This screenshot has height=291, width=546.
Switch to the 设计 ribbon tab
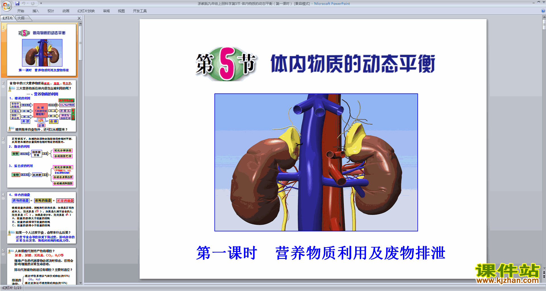tap(51, 11)
